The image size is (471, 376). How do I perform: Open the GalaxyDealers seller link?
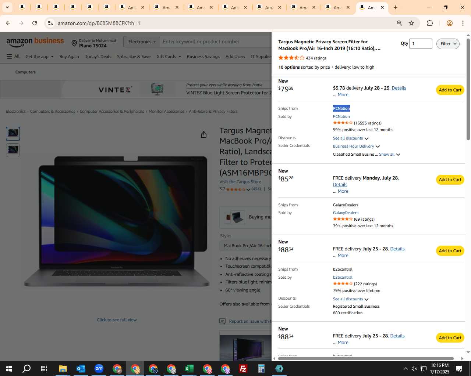pyautogui.click(x=346, y=213)
